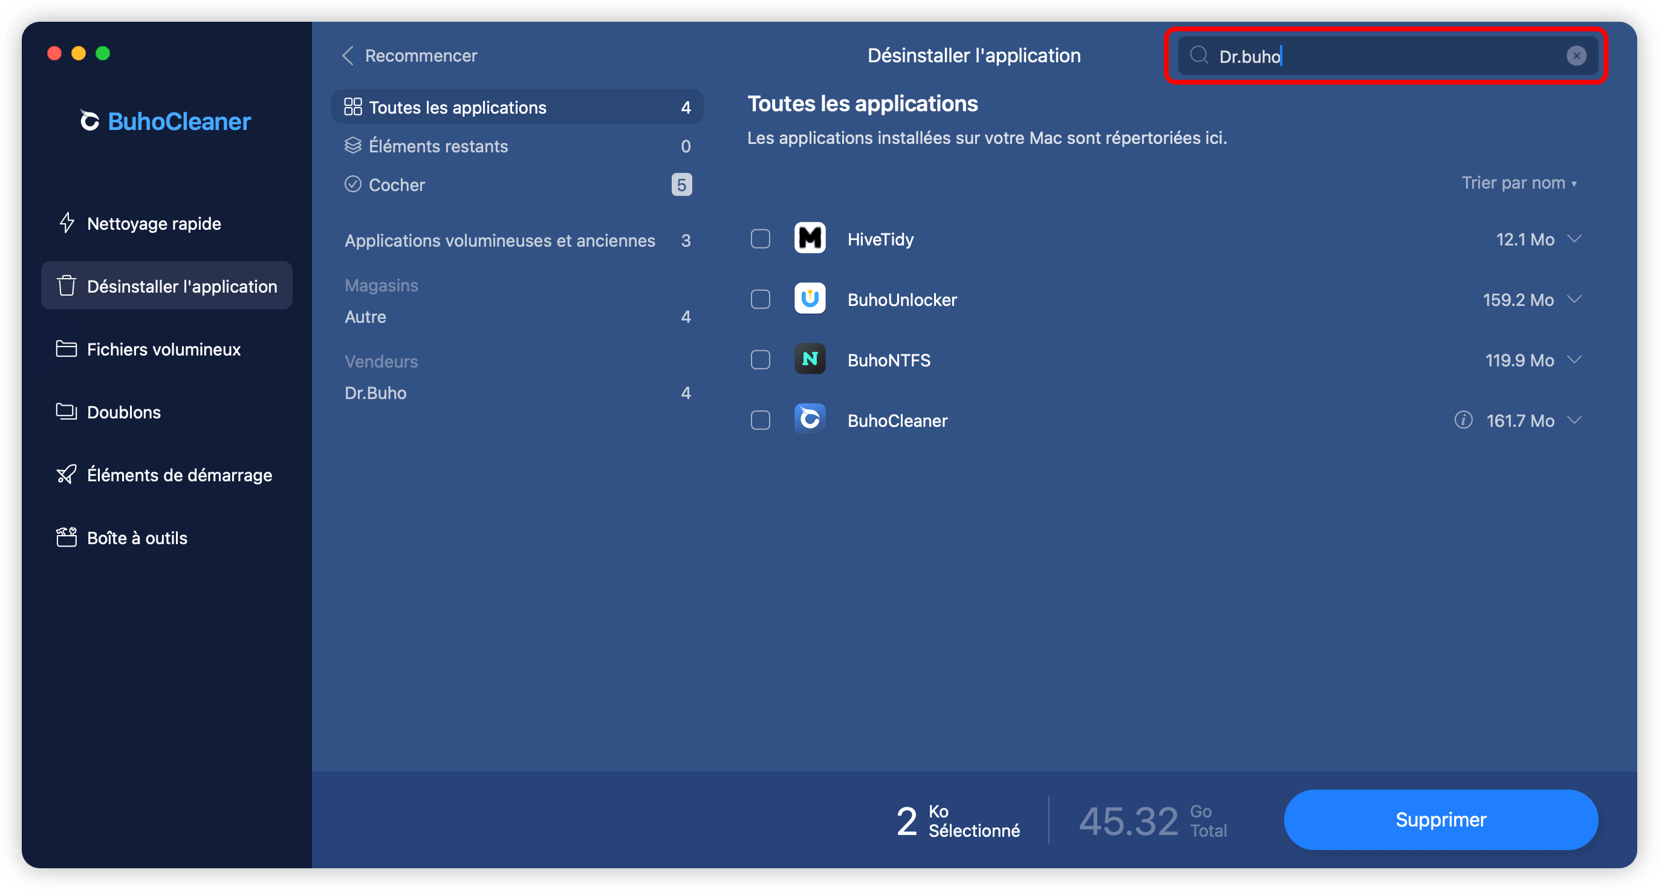
Task: Select Toutes les applications category
Action: 517,107
